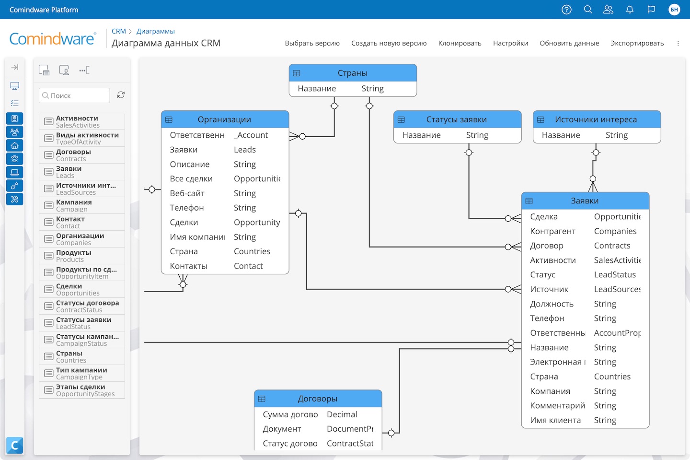Image resolution: width=690 pixels, height=460 pixels.
Task: Open the monitor icon in left sidebar
Action: tap(15, 86)
